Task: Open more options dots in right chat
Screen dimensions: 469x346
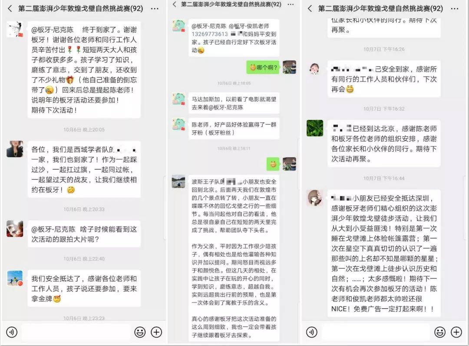Action: pos(454,8)
